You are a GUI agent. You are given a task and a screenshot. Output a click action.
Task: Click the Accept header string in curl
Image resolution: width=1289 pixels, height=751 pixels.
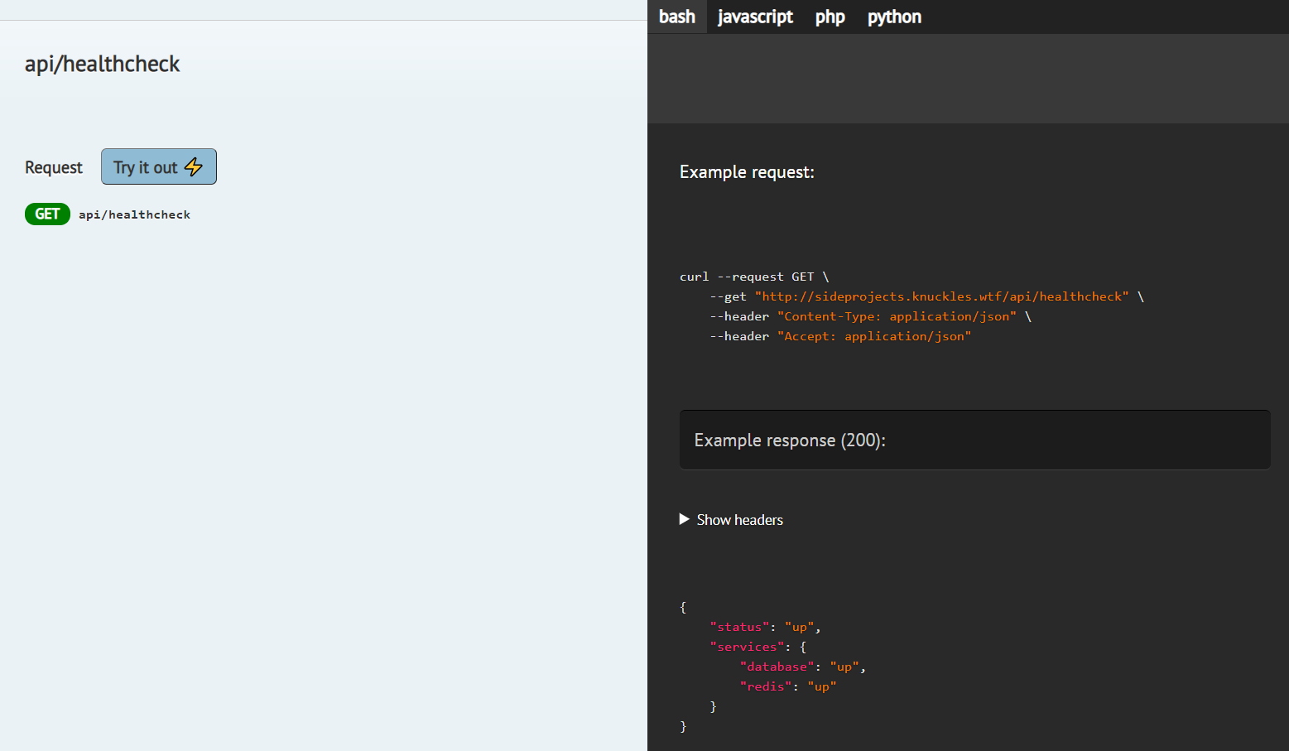[873, 336]
